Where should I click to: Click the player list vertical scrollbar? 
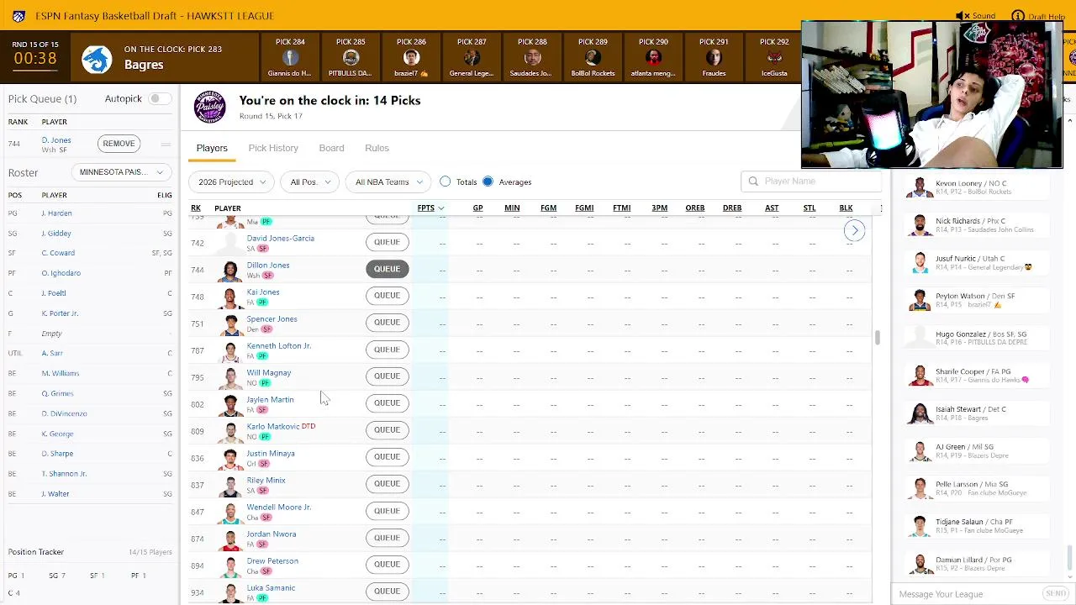878,338
